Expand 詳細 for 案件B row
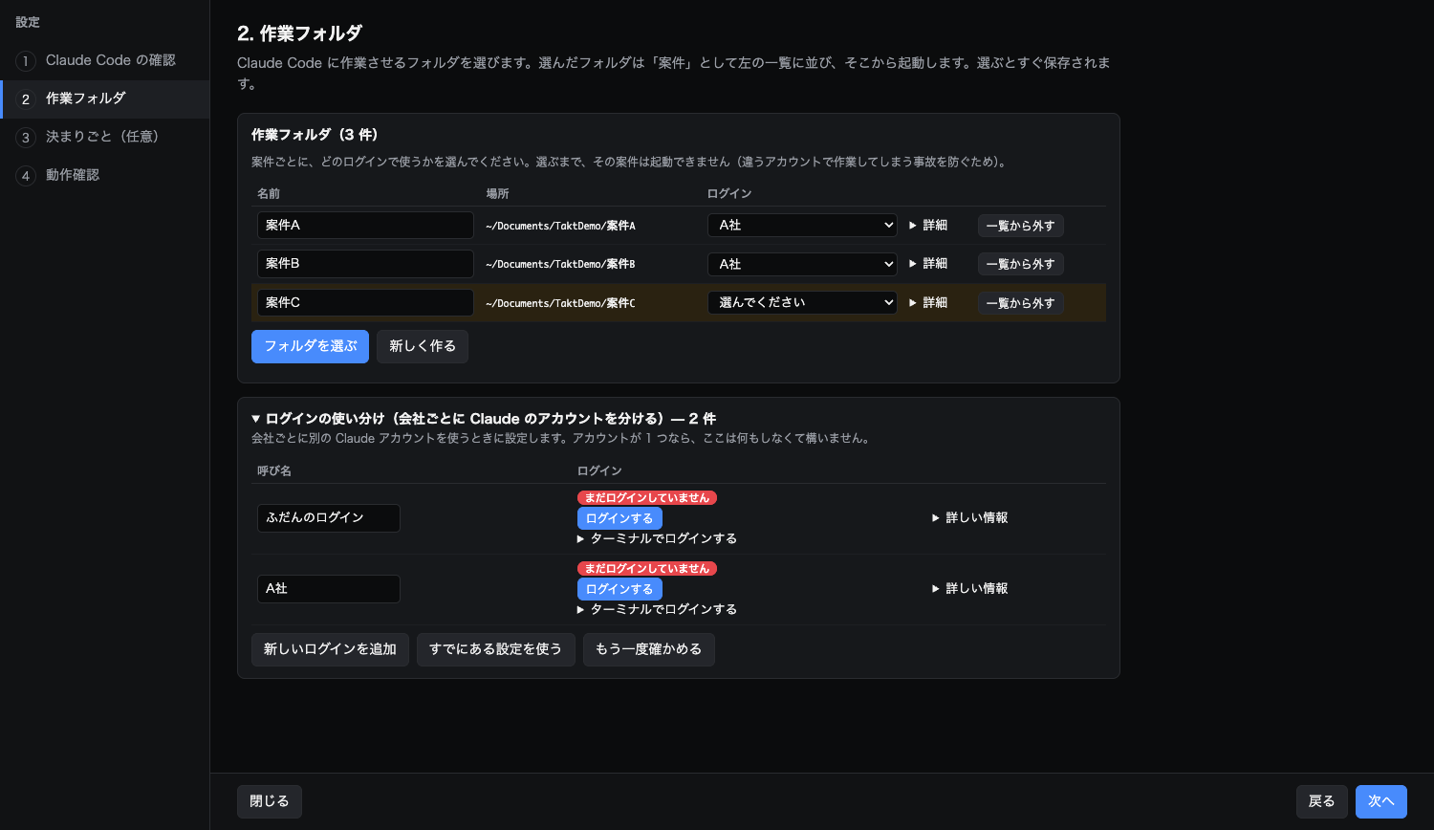Screen dimensions: 1434x830 pyautogui.click(x=928, y=263)
